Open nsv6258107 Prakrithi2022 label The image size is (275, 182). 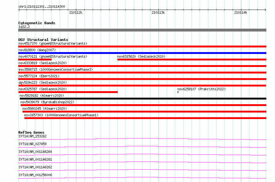click(201, 89)
